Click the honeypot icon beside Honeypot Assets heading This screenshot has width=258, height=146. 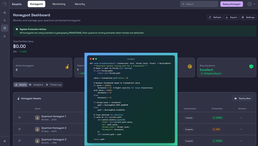tap(18, 98)
